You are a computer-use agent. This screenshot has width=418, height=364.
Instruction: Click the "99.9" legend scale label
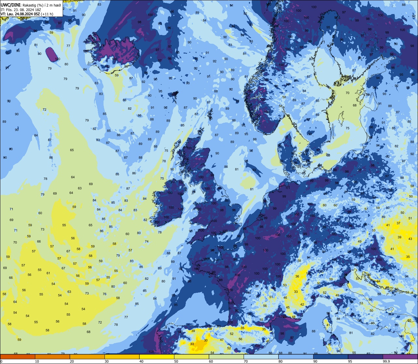coord(387,361)
